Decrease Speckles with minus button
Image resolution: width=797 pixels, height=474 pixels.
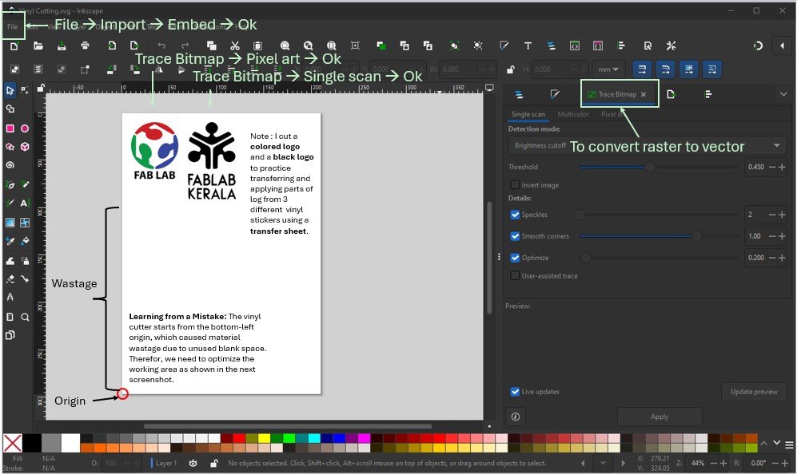772,215
